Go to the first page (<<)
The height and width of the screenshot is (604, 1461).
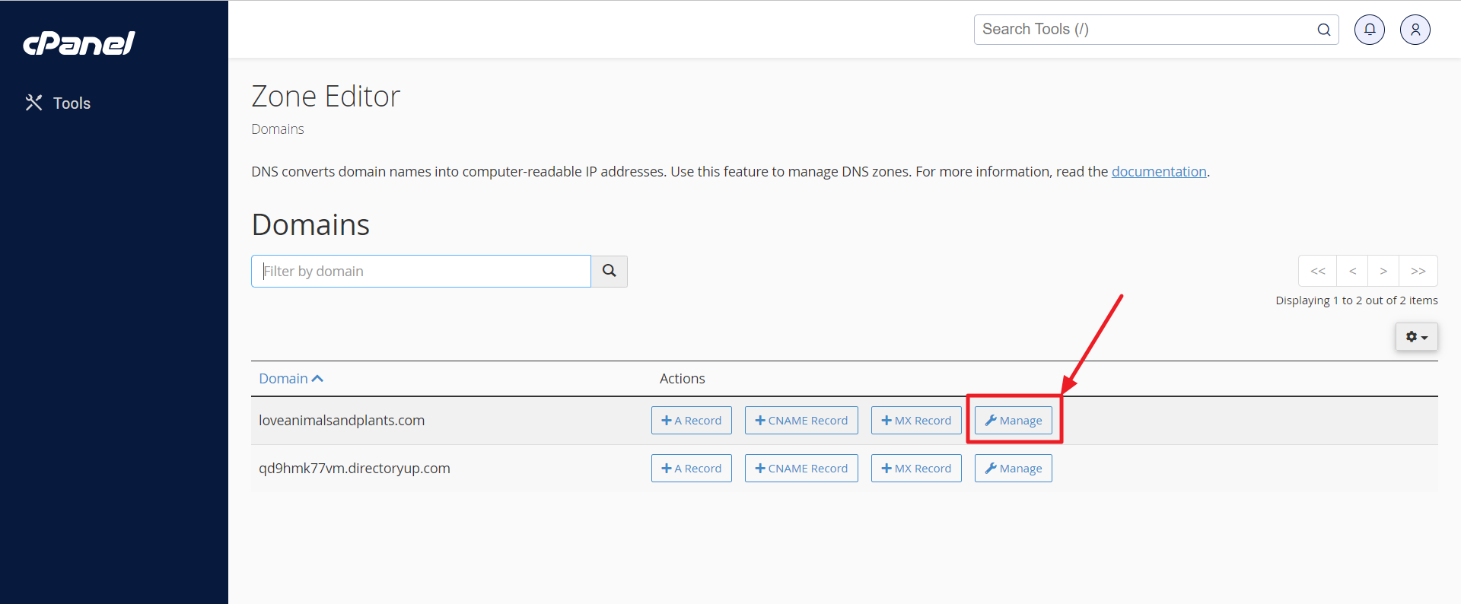[1318, 271]
